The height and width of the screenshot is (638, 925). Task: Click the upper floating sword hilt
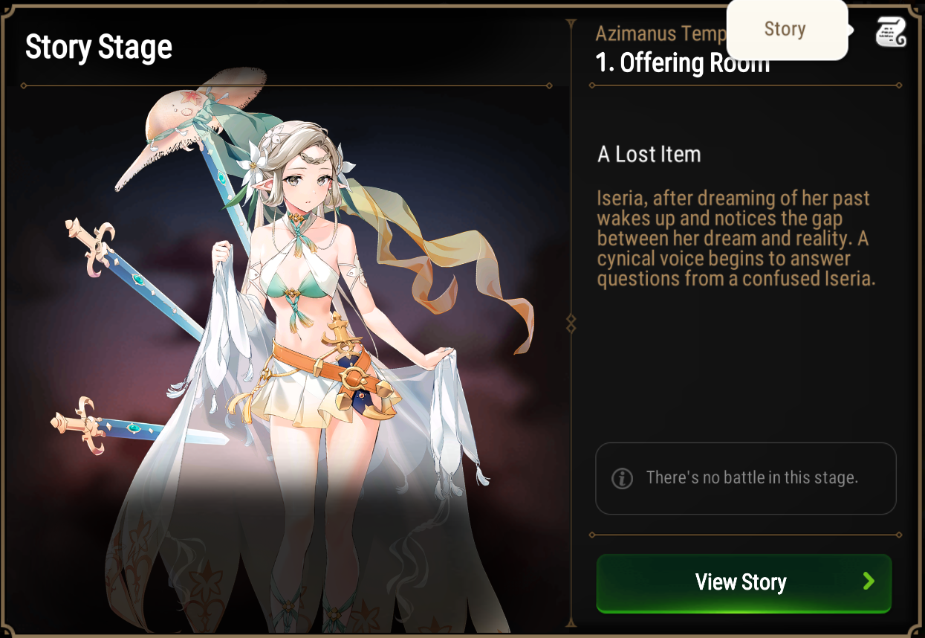(x=89, y=245)
